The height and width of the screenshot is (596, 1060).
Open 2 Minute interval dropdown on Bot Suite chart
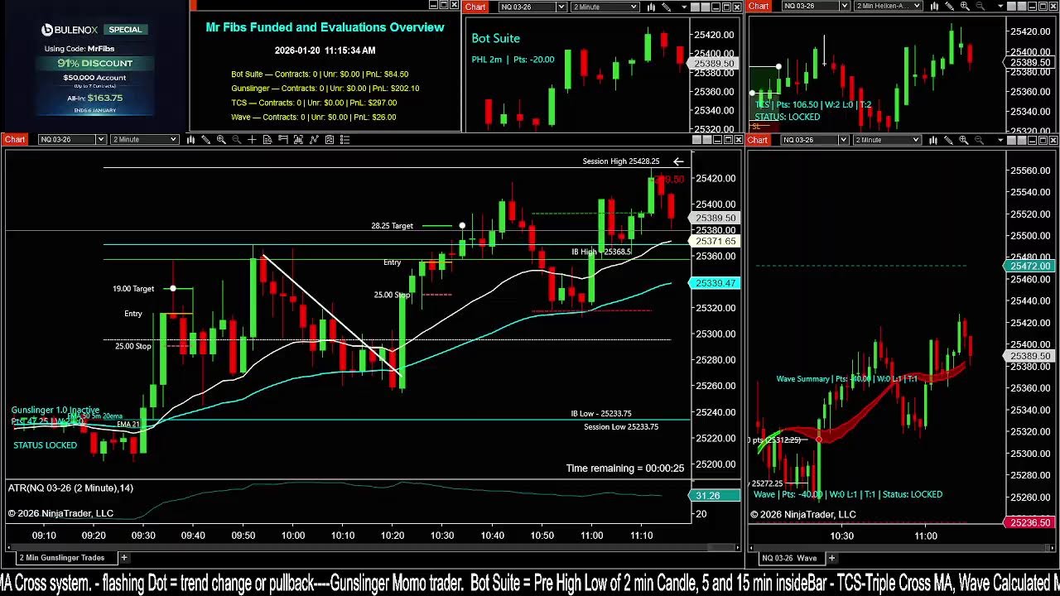coord(605,7)
